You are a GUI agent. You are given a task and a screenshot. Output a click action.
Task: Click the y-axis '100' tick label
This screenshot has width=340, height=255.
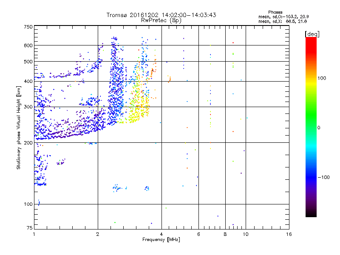click(x=28, y=204)
